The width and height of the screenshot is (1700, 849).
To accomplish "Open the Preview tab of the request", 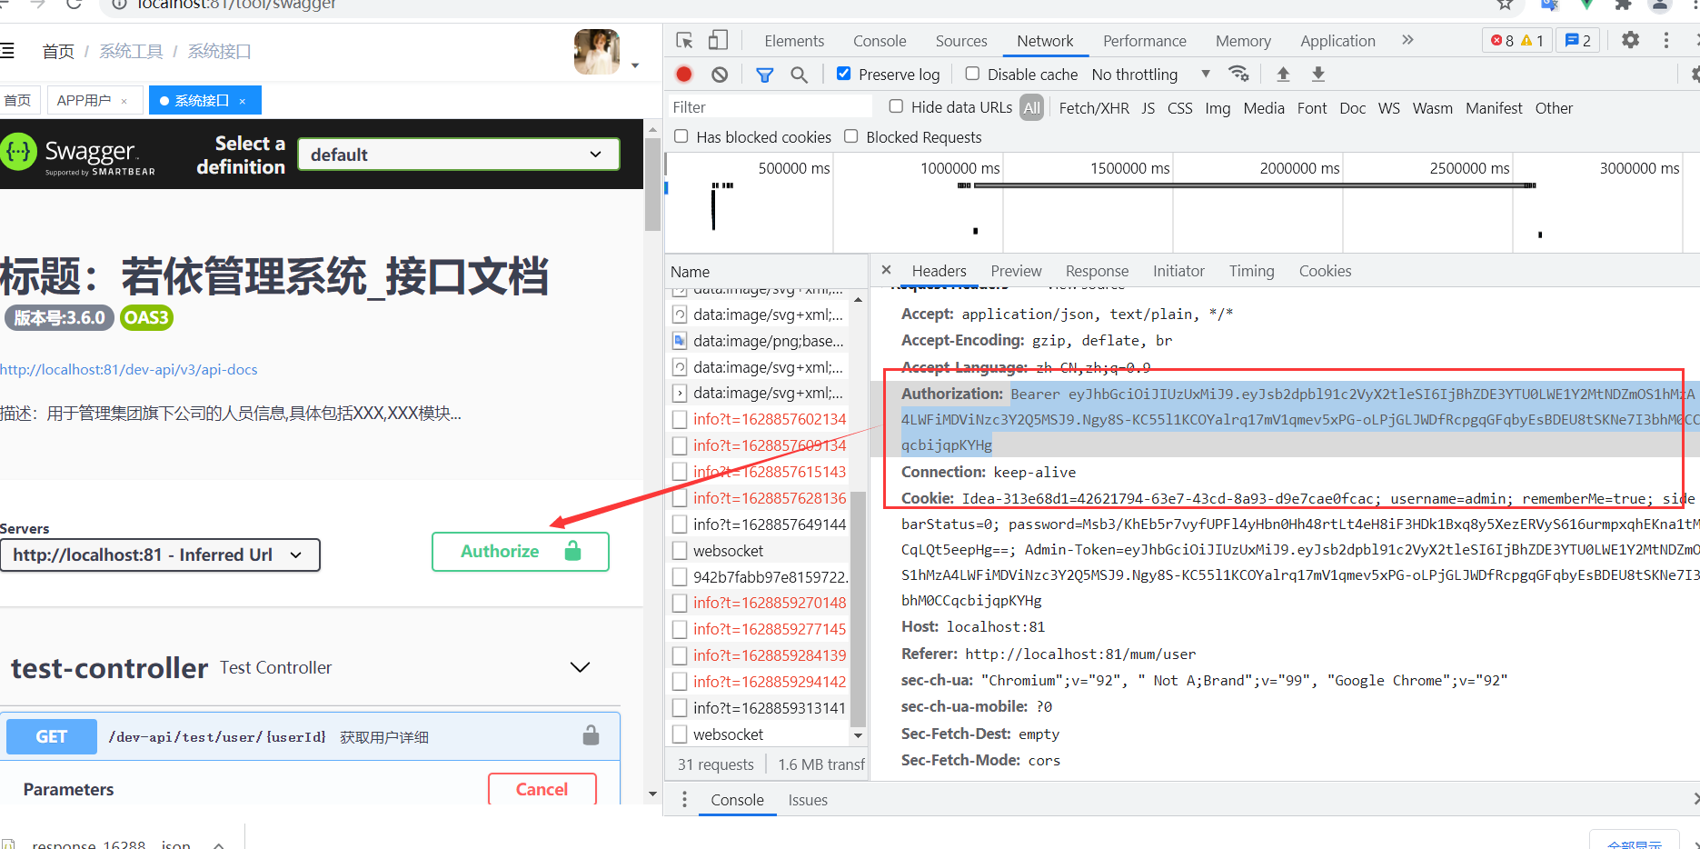I will [x=1016, y=271].
